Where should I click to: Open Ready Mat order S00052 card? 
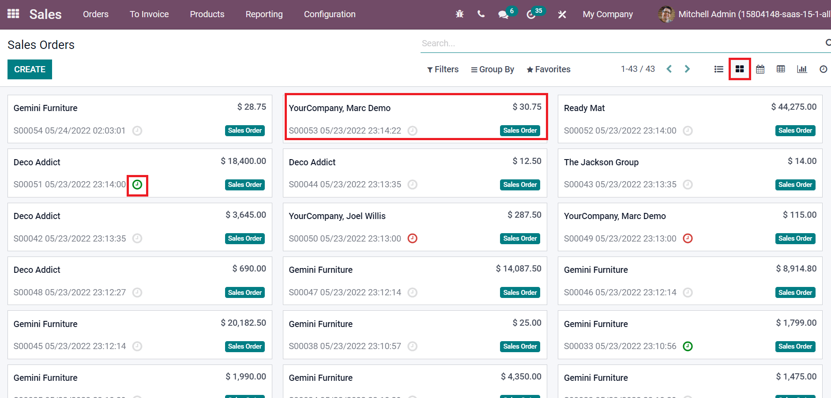[690, 119]
